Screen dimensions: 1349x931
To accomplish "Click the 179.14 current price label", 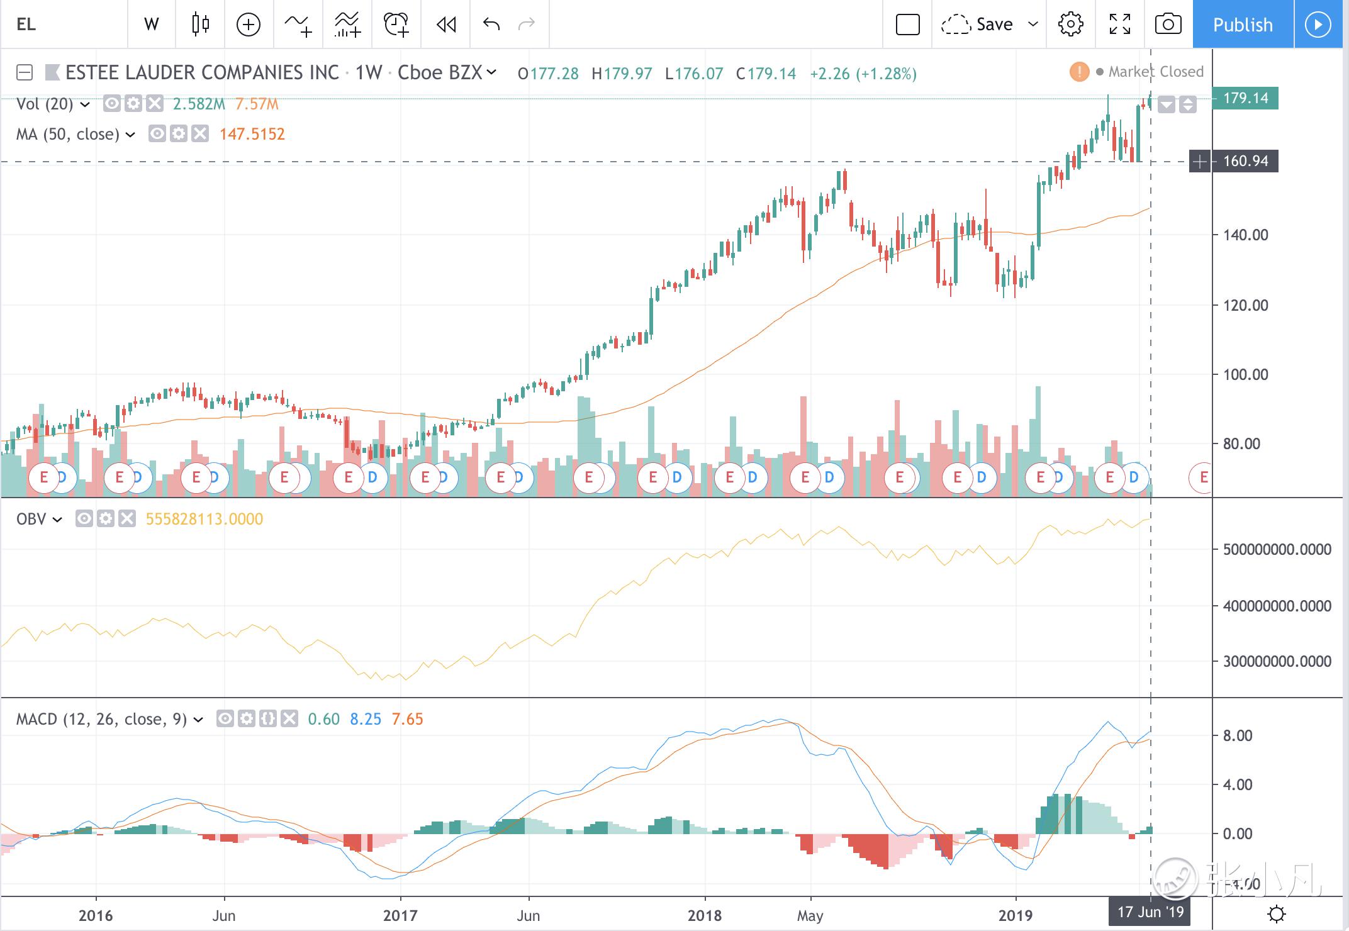I will pos(1245,98).
